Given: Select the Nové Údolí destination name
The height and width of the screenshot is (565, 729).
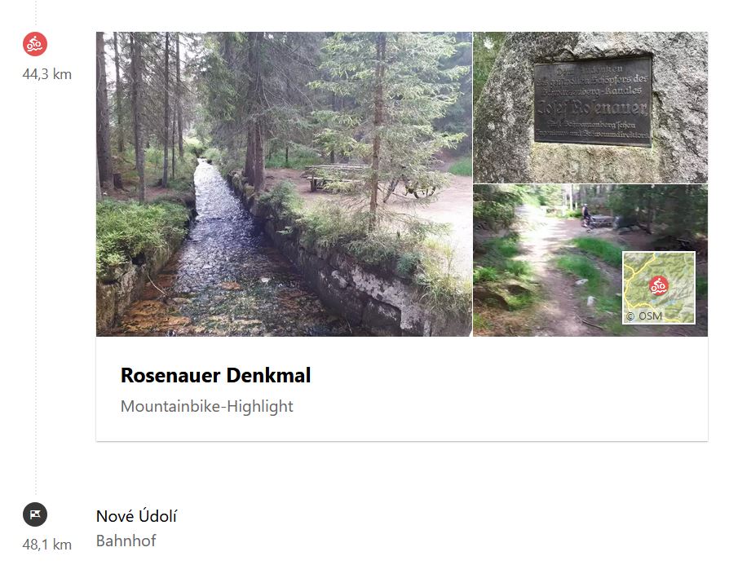Looking at the screenshot, I should [136, 516].
